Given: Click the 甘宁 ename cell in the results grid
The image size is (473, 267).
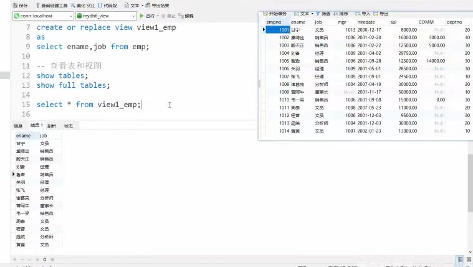Looking at the screenshot, I should (26, 143).
